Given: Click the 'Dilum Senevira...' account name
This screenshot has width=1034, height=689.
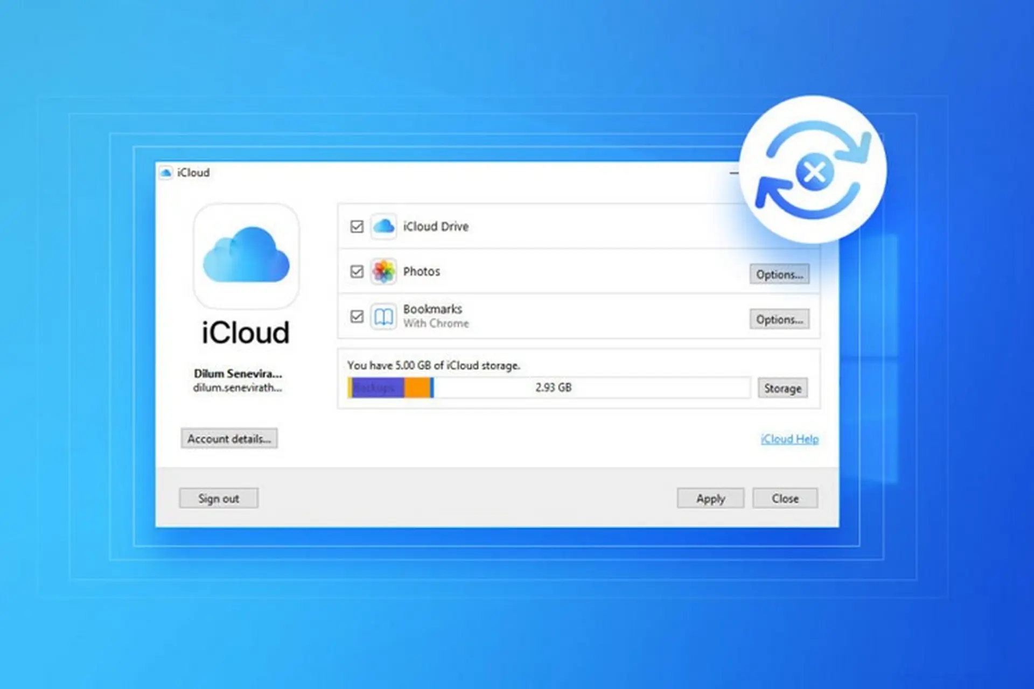Looking at the screenshot, I should click(x=237, y=374).
